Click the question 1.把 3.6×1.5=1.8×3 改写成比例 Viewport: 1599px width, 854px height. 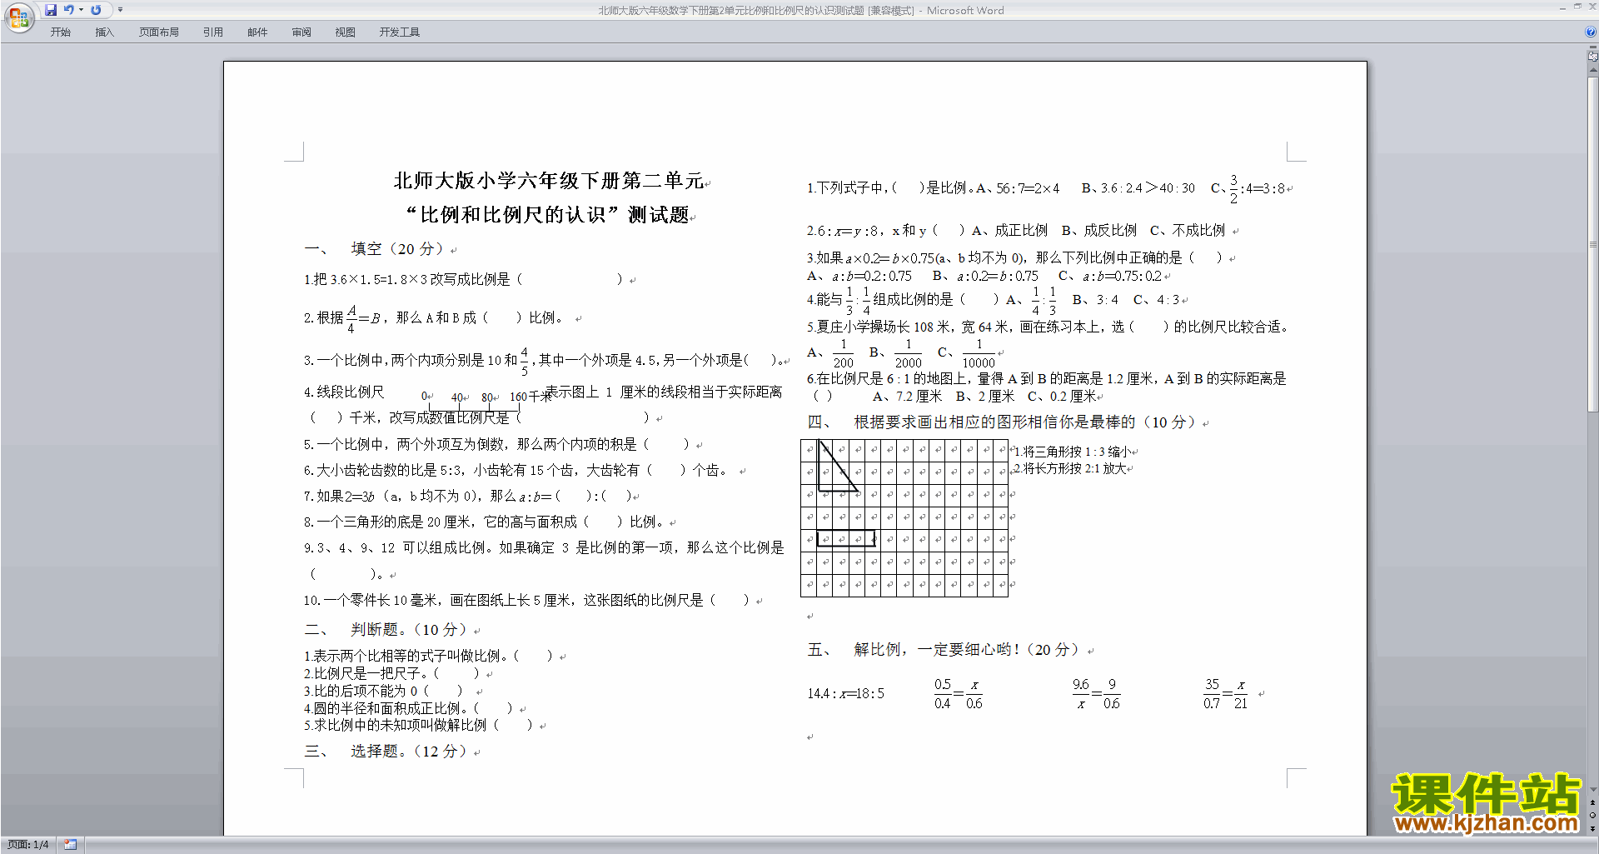[x=463, y=279]
